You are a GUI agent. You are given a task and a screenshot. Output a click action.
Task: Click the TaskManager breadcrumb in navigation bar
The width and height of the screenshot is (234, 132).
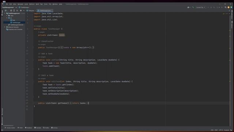coord(24,7)
